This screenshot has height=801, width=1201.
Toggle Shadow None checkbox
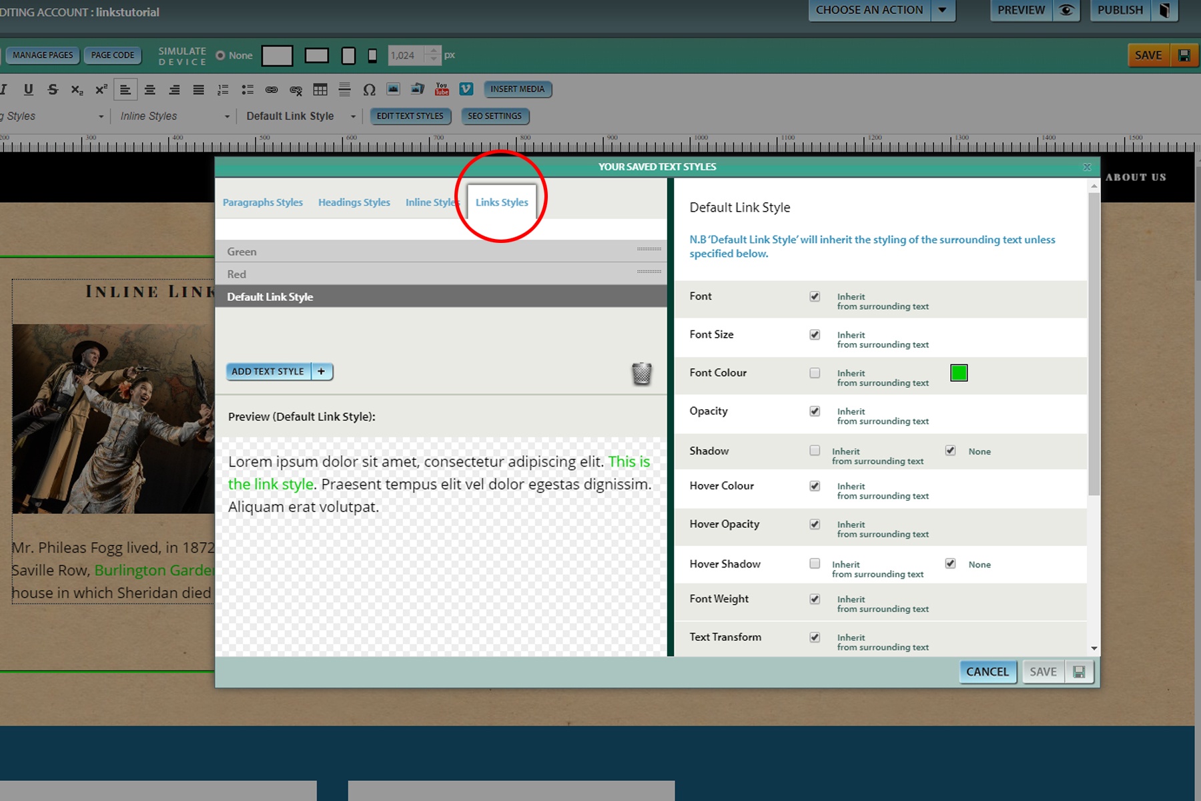(950, 451)
